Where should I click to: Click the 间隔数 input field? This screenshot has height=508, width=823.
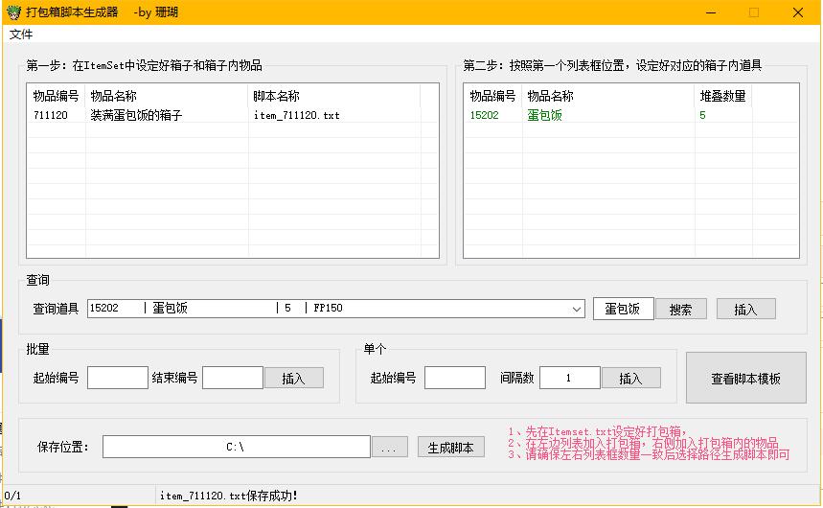click(569, 378)
